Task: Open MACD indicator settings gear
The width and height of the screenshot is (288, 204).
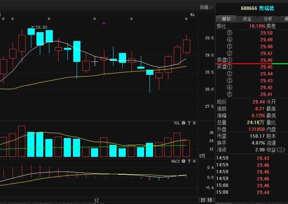Action: click(x=183, y=161)
